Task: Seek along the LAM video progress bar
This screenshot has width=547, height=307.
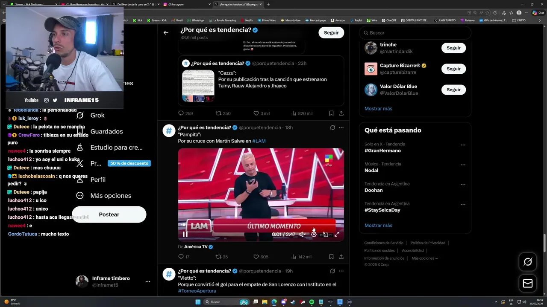Action: 261,225
